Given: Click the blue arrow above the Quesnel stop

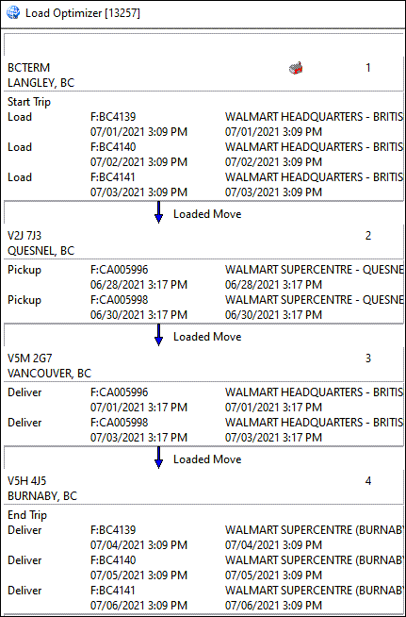Looking at the screenshot, I should click(x=158, y=212).
